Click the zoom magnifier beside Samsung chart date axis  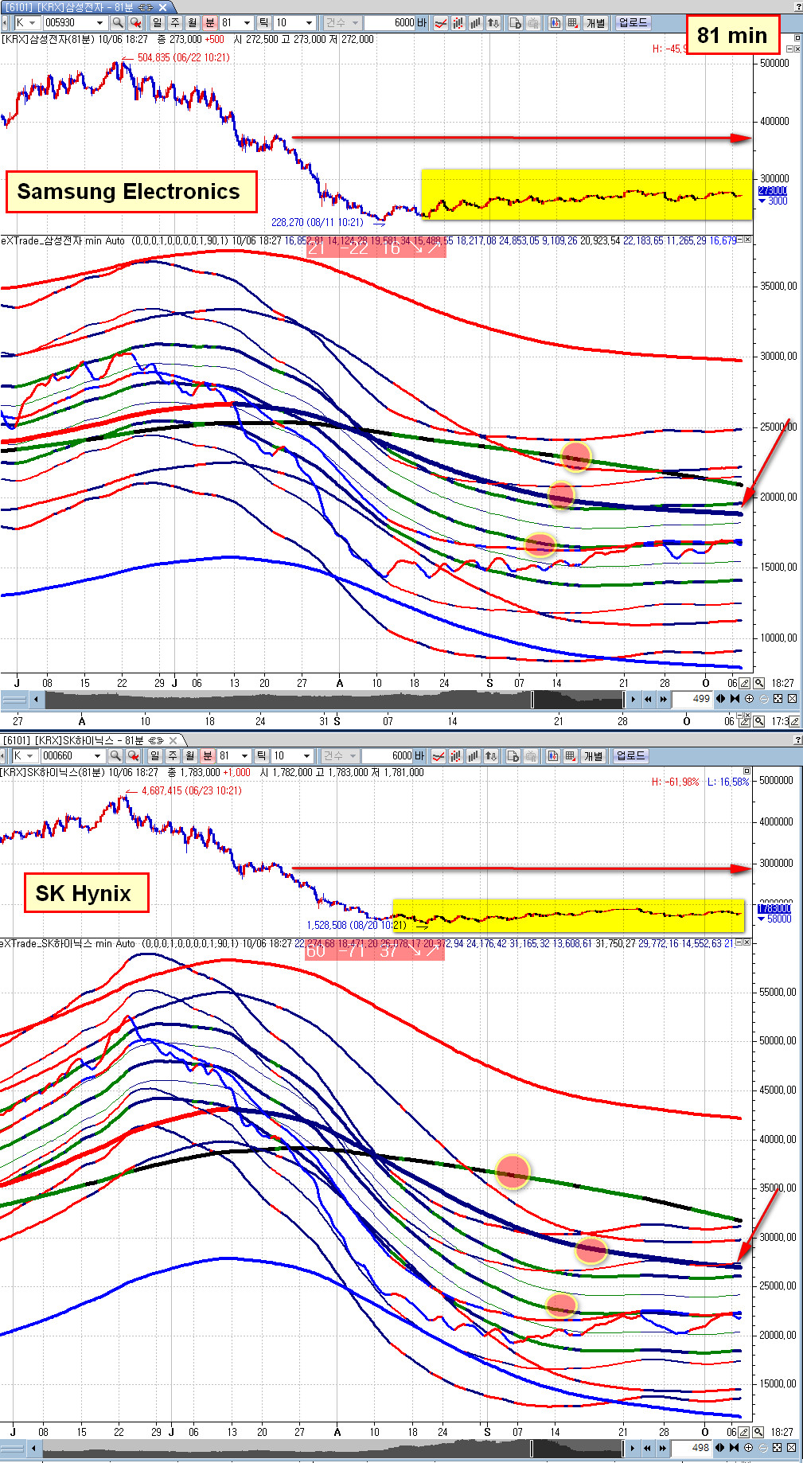coord(759,683)
